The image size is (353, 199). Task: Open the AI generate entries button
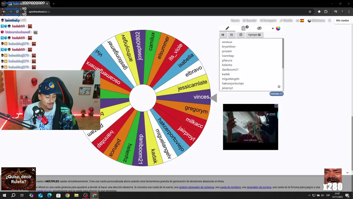point(241,35)
